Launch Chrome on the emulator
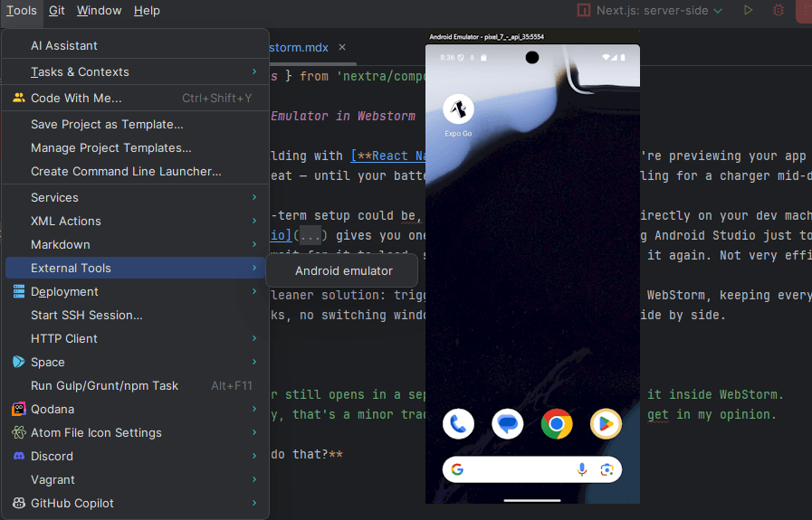Image resolution: width=812 pixels, height=520 pixels. pos(557,424)
